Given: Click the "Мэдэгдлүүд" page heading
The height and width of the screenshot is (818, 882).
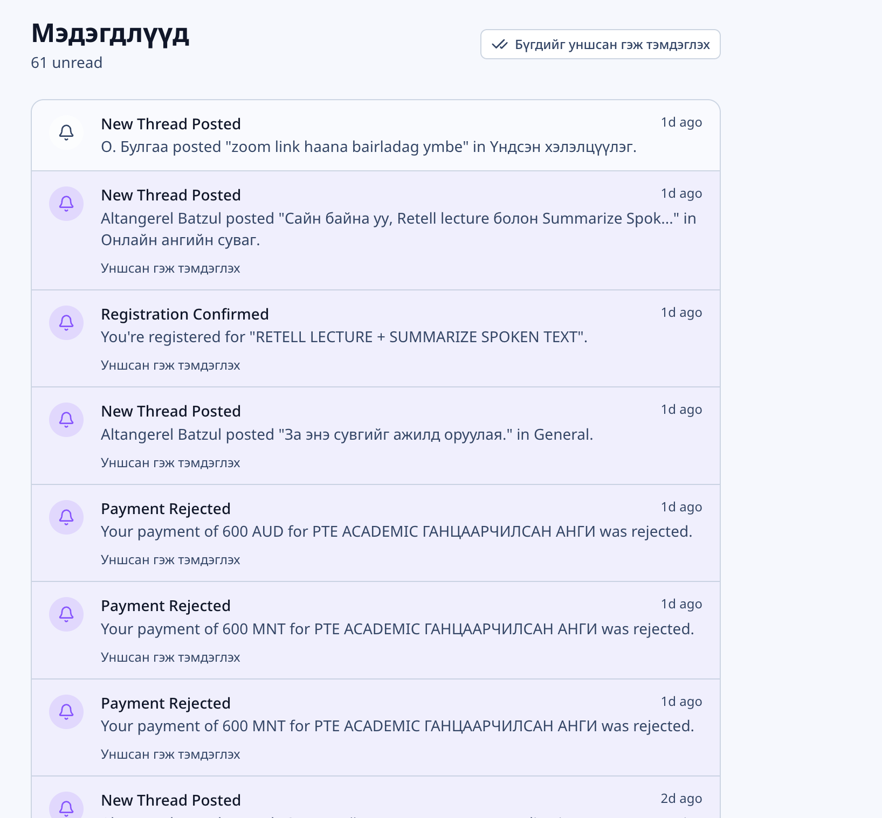Looking at the screenshot, I should tap(111, 34).
